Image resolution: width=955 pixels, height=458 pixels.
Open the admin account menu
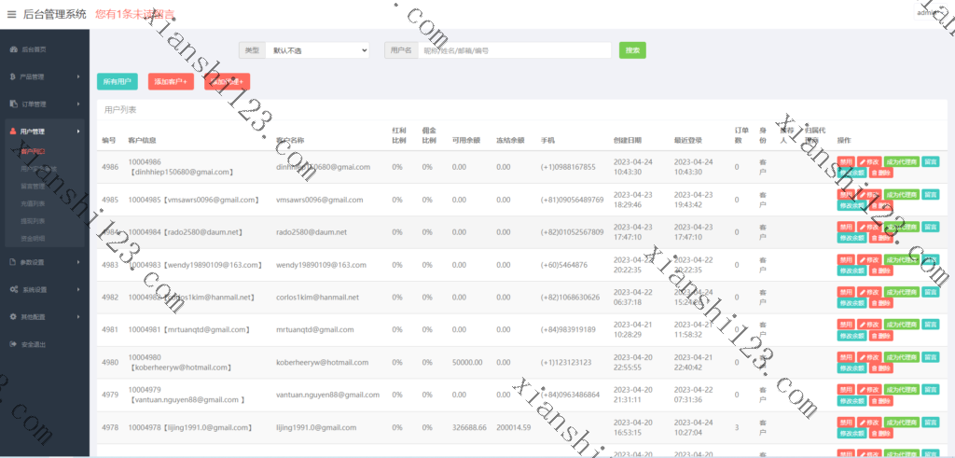[928, 13]
